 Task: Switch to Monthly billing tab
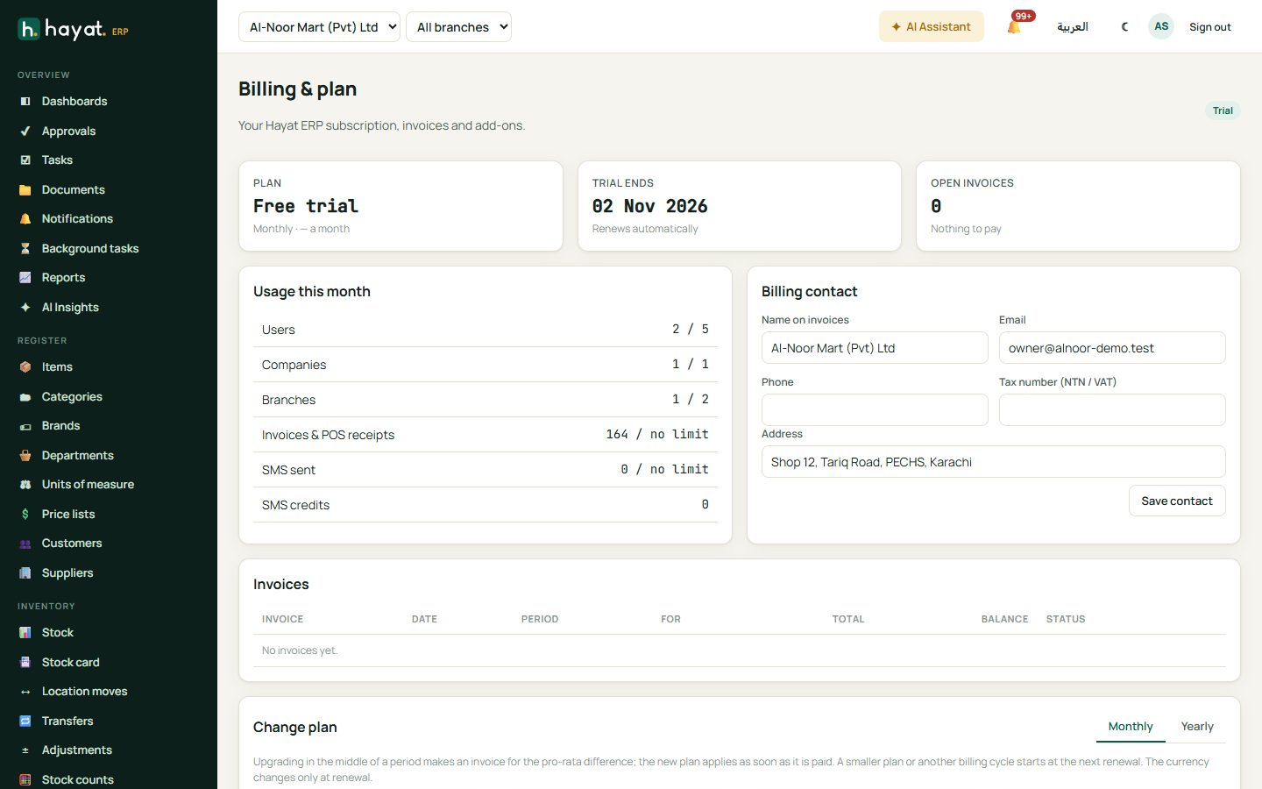point(1131,727)
